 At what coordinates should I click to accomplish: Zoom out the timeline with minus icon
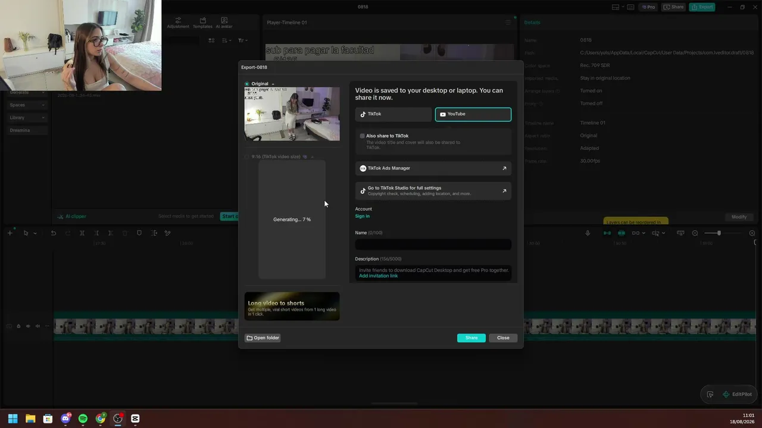tap(695, 233)
